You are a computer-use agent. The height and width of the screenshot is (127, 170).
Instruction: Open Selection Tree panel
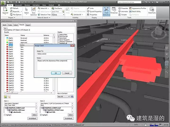click(44, 15)
